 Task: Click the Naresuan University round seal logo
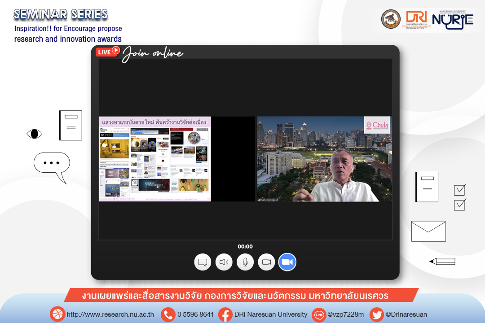click(x=391, y=19)
